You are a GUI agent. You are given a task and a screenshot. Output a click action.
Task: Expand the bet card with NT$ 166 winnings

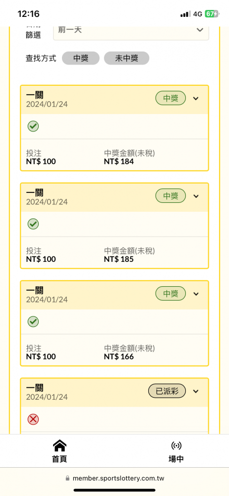(x=196, y=294)
